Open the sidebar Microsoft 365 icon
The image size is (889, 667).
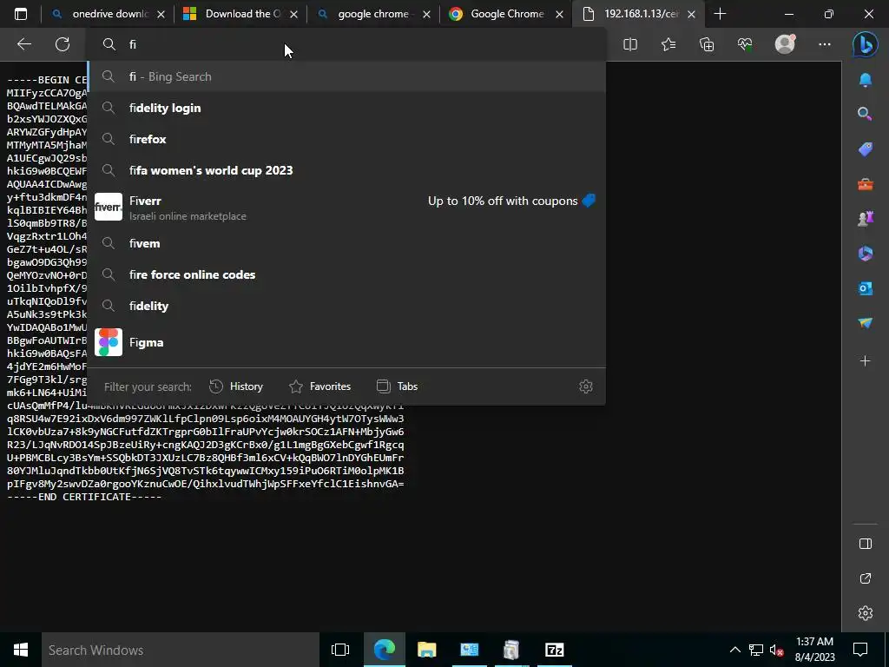pyautogui.click(x=866, y=253)
